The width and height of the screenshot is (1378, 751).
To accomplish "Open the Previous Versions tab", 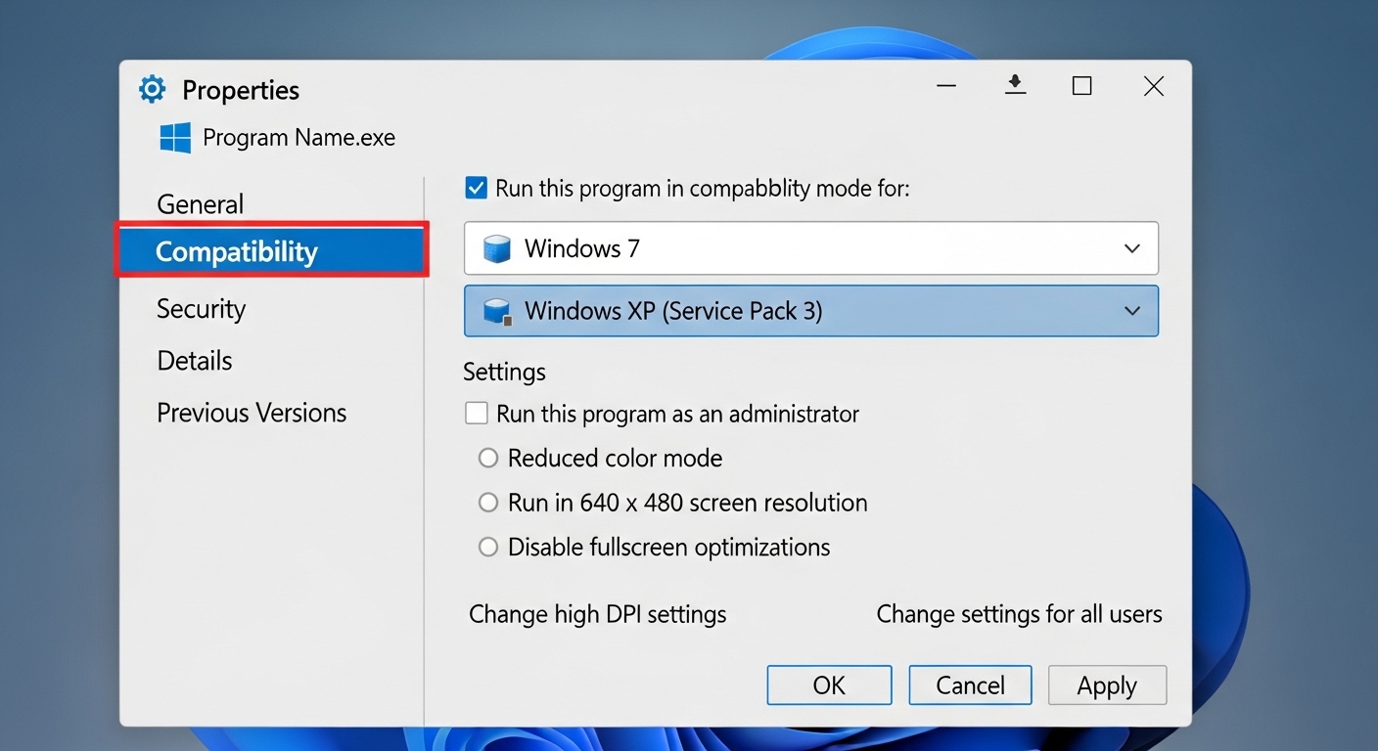I will [252, 412].
